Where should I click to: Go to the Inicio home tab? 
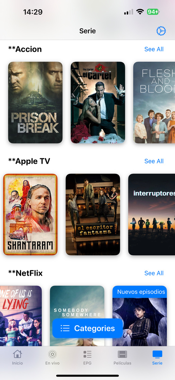point(17,358)
